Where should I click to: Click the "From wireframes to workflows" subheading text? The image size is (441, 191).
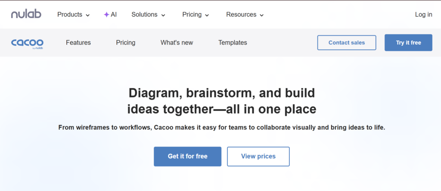click(x=221, y=128)
